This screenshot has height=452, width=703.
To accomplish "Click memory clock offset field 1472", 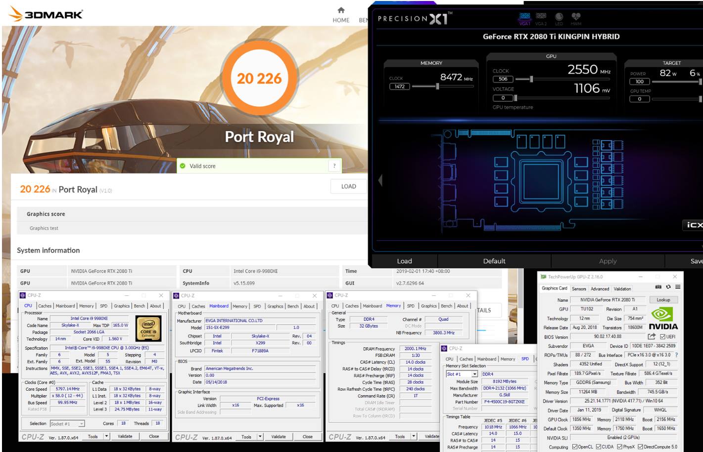I will coord(400,86).
